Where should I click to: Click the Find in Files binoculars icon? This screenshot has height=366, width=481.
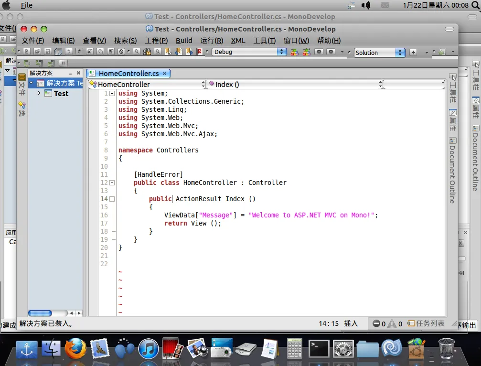[147, 52]
